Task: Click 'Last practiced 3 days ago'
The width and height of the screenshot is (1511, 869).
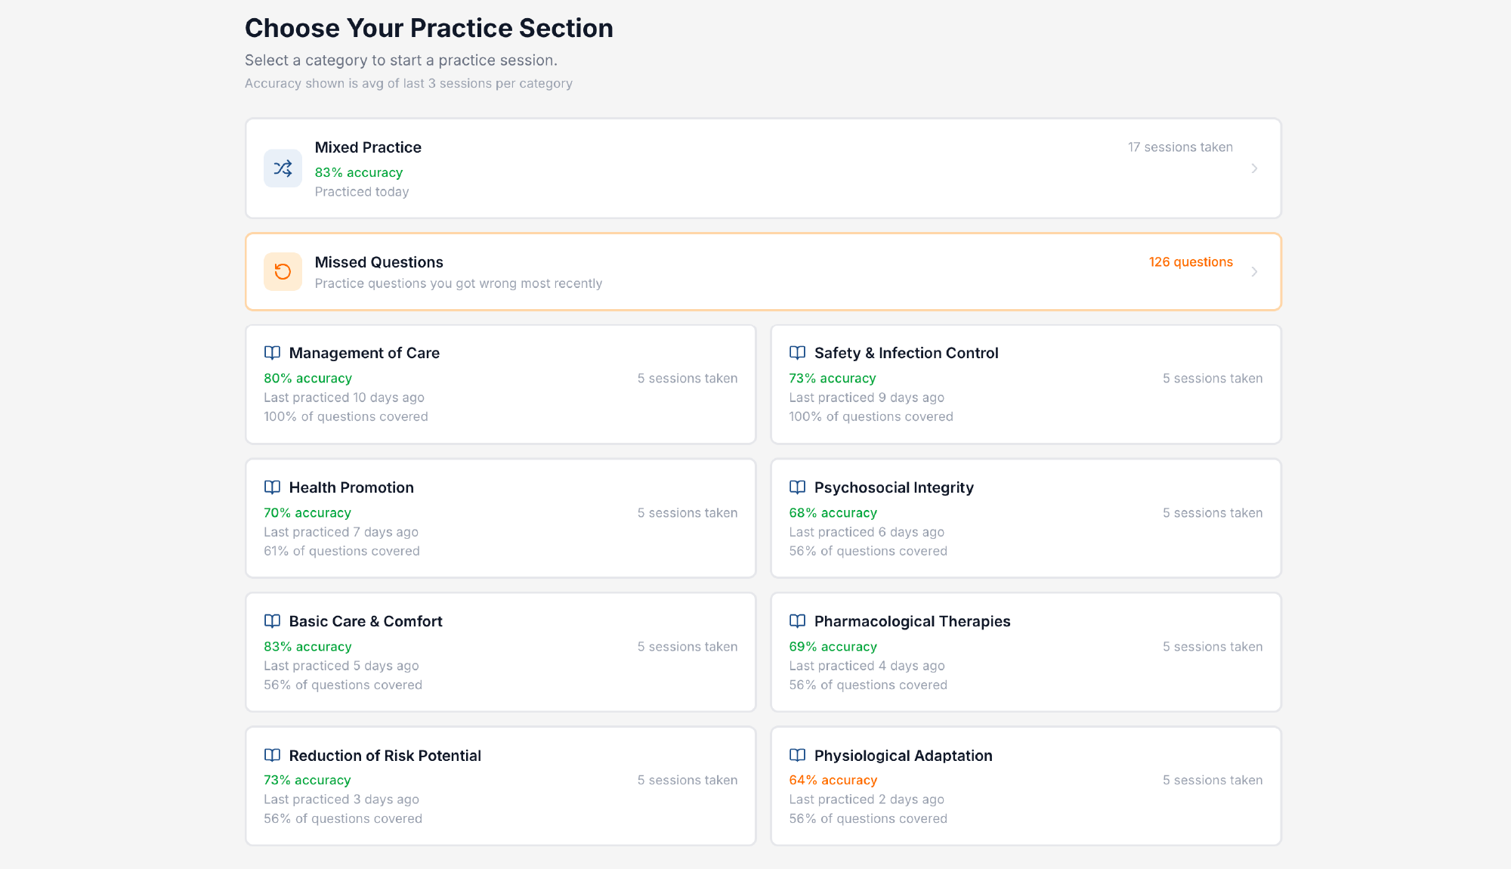Action: pyautogui.click(x=341, y=799)
